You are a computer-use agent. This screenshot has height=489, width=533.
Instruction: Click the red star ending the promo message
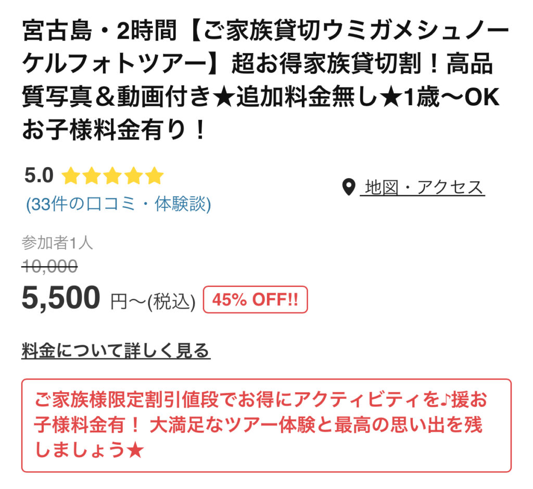tap(135, 450)
